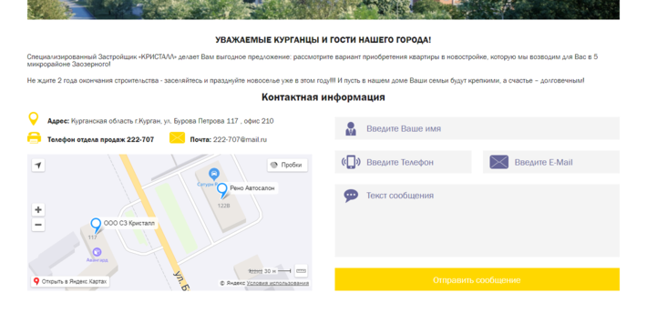This screenshot has width=647, height=333.
Task: Open map via Открыть в Яндекс Картах
Action: tap(70, 281)
